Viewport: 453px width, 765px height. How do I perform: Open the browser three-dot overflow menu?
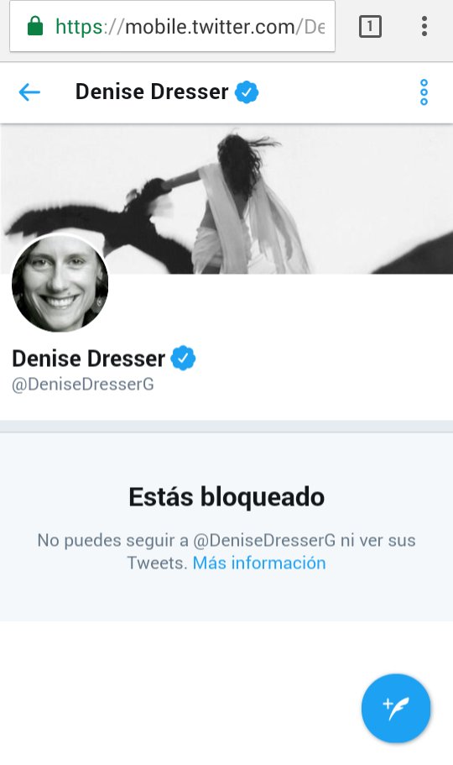(x=424, y=26)
